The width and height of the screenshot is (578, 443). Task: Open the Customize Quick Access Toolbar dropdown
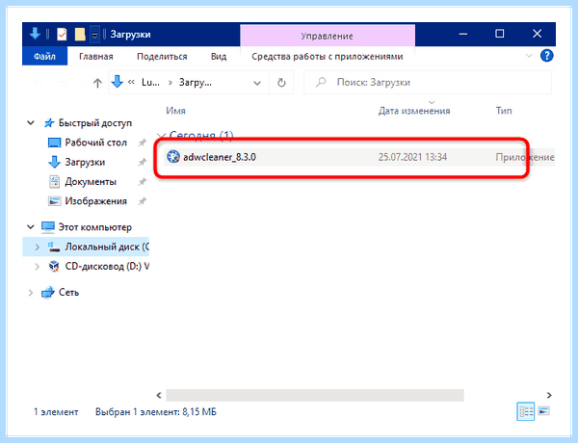[x=94, y=35]
